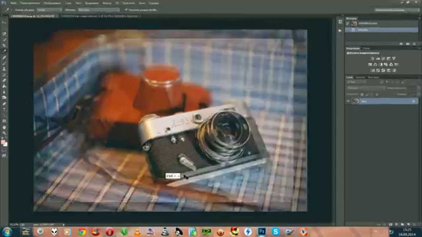422x237 pixels.
Task: Add a Hue/Saturation adjustment
Action: [x=370, y=64]
